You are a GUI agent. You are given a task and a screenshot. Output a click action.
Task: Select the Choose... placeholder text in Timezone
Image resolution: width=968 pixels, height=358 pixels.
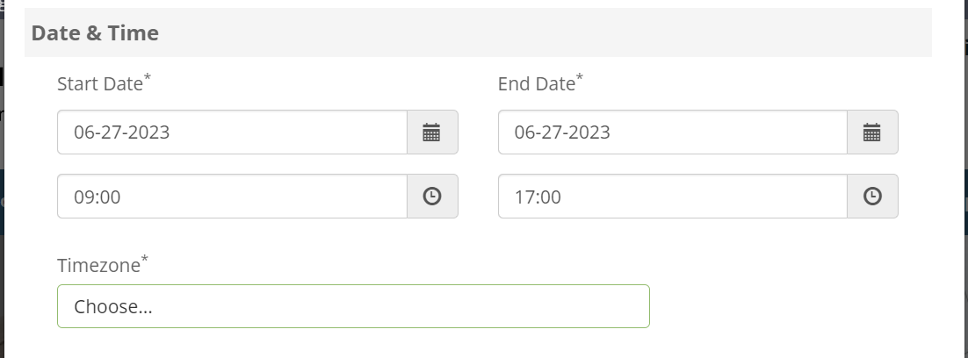pos(113,307)
